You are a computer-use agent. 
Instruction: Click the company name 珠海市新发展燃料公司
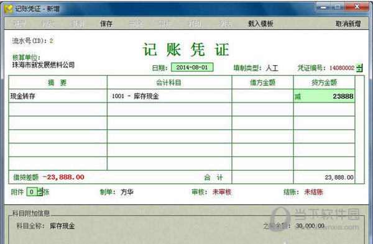point(44,65)
